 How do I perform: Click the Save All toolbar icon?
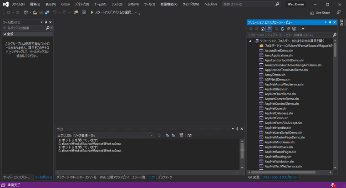(47, 13)
